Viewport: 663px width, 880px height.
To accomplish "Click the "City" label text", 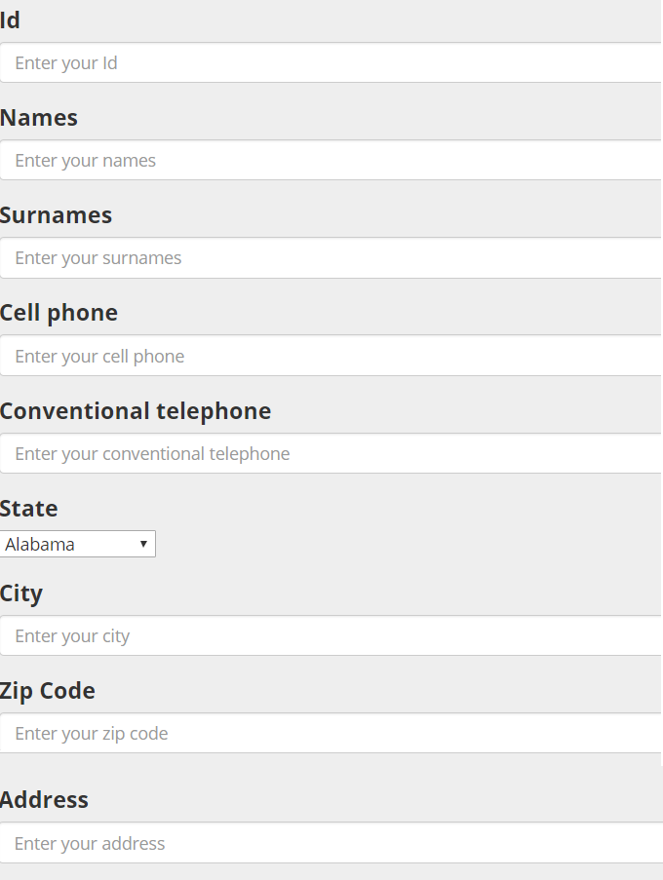I will (21, 593).
